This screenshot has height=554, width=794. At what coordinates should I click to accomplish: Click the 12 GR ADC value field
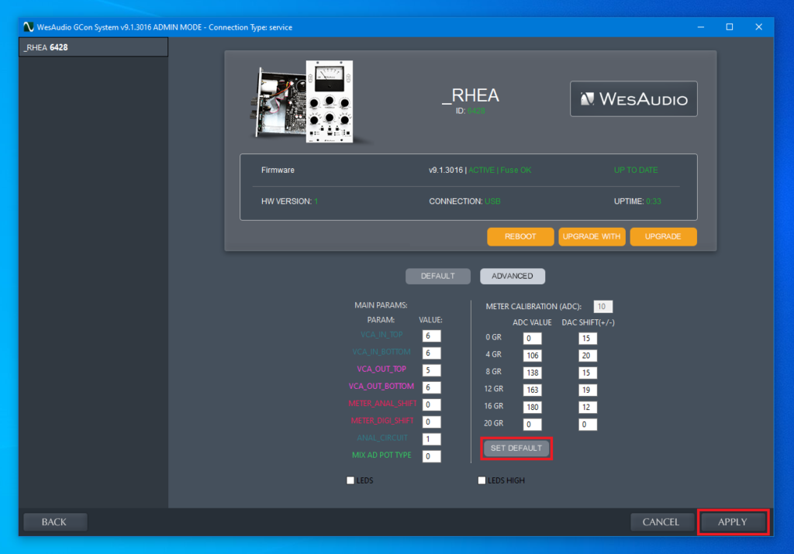click(x=532, y=390)
